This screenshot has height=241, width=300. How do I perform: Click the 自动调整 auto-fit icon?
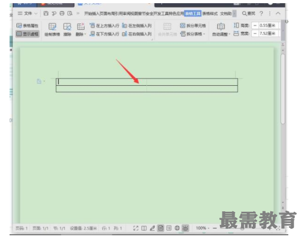tap(221, 26)
